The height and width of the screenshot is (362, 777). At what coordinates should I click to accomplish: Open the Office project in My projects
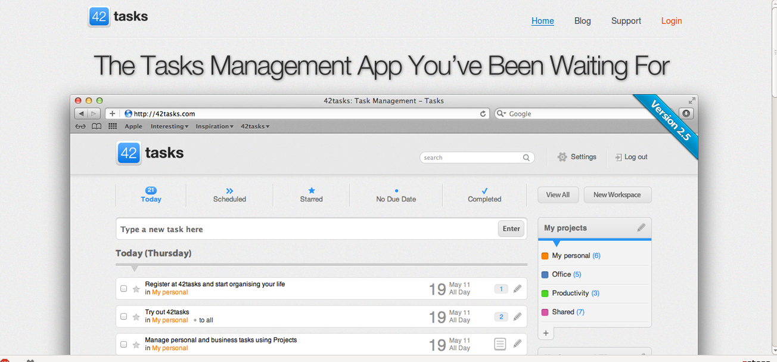pos(567,274)
